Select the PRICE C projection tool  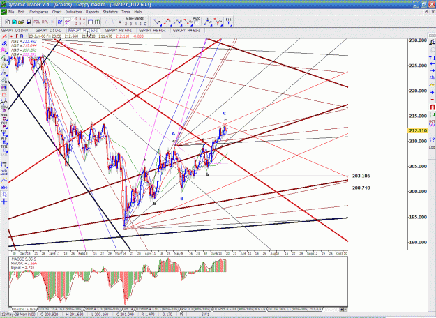(4, 117)
